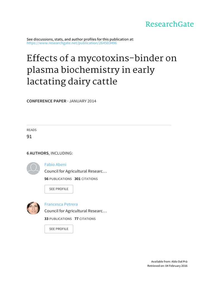Click the ResearchGate logo
The width and height of the screenshot is (214, 285).
169,24
